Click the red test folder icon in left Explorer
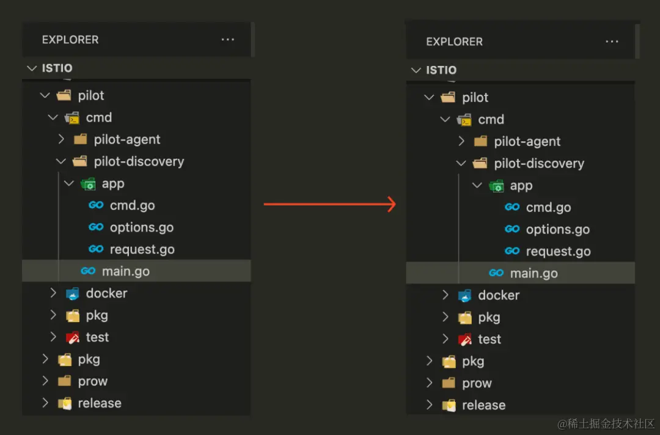The width and height of the screenshot is (660, 435). [72, 337]
